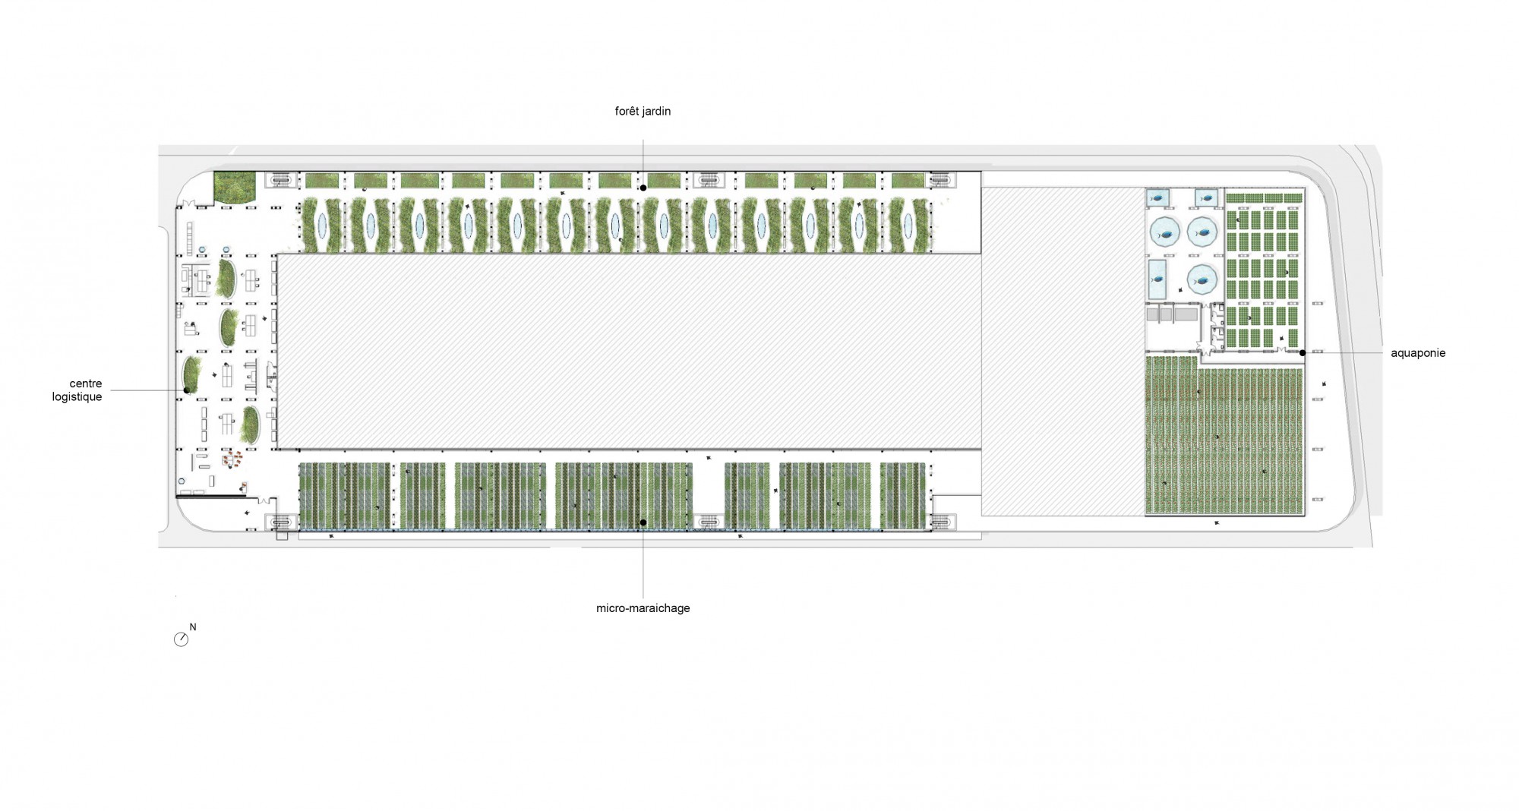Click the black dot on forêt jardin leader
Screen dimensions: 1519x811
click(643, 187)
